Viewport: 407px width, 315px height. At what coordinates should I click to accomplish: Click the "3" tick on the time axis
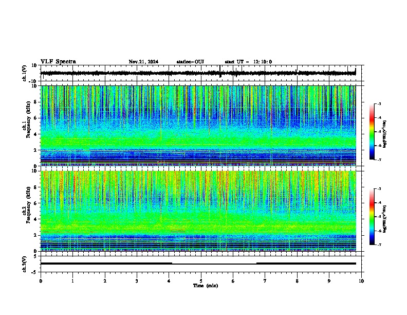[137, 281]
